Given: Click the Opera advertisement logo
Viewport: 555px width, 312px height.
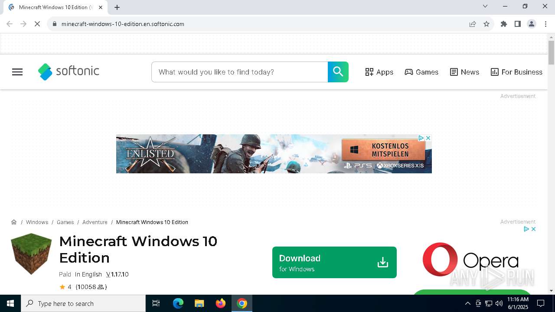Looking at the screenshot, I should 470,259.
